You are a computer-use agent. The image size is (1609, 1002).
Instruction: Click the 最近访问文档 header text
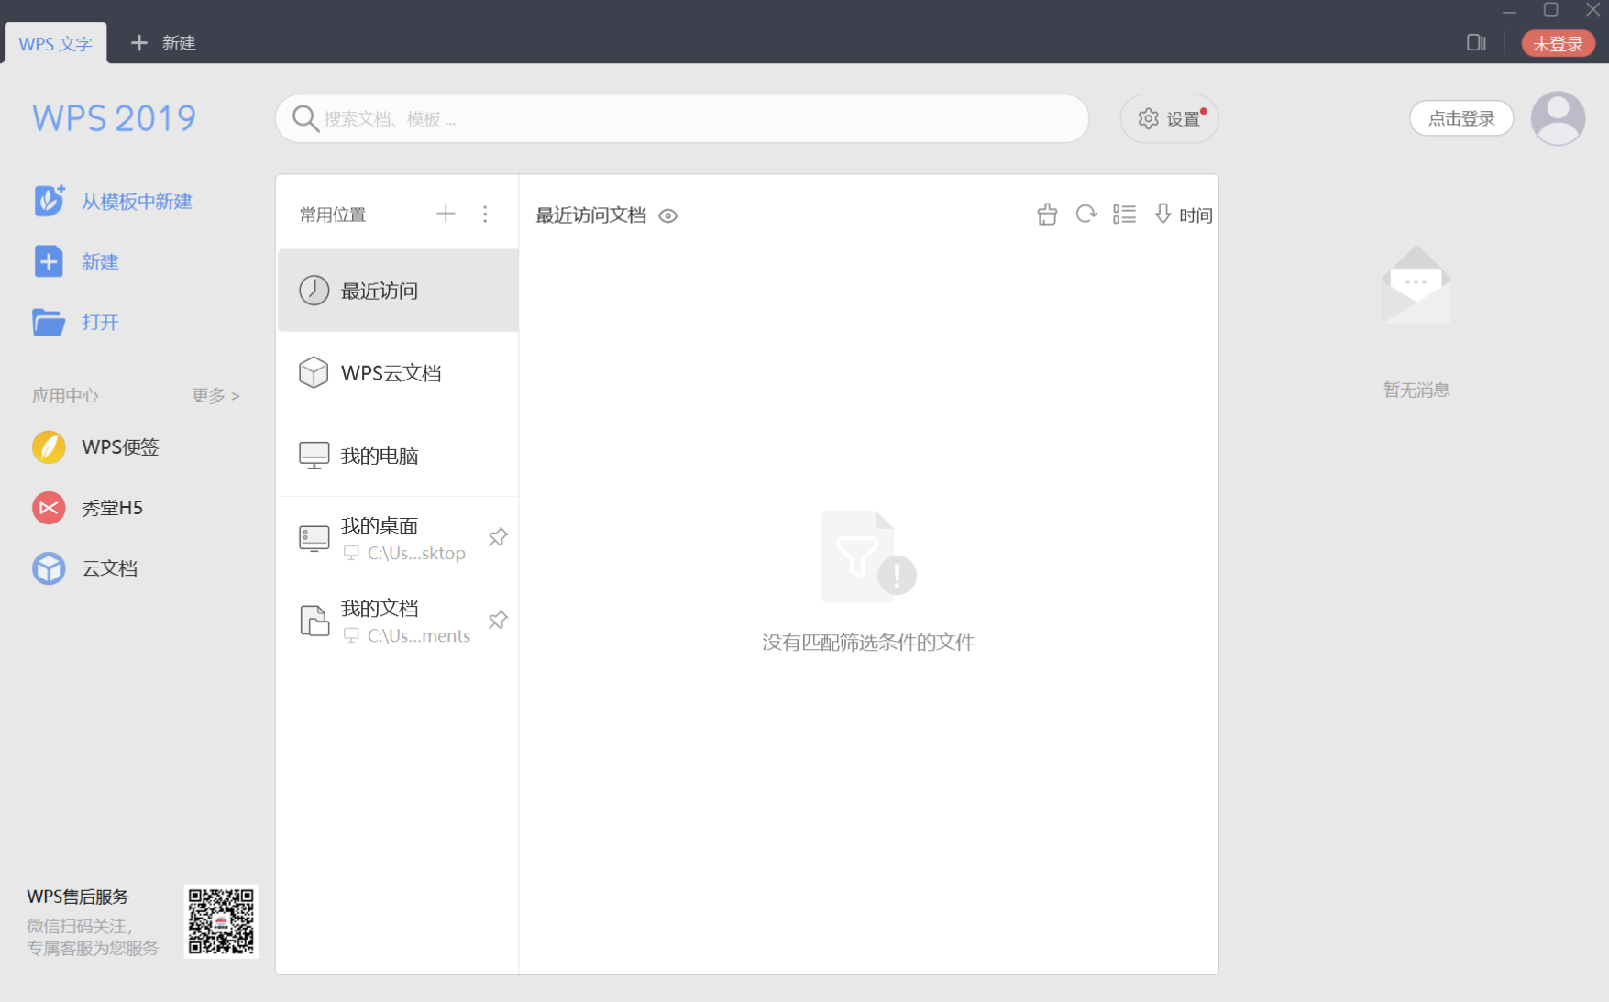click(x=591, y=215)
